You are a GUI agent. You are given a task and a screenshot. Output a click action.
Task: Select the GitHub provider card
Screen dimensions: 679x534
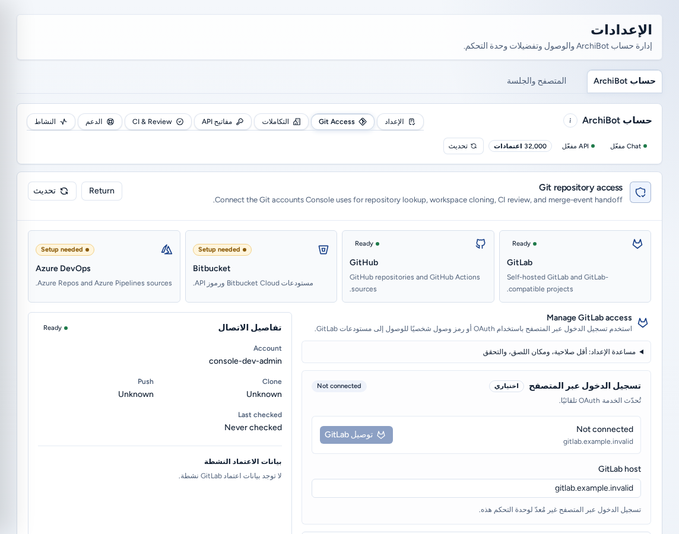point(418,266)
